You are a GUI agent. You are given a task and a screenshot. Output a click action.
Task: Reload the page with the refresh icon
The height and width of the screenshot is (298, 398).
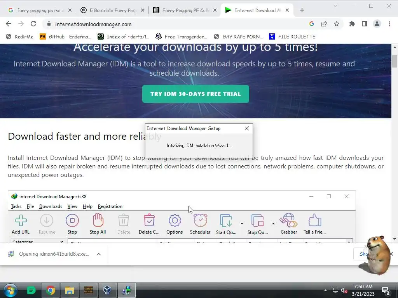click(x=33, y=24)
